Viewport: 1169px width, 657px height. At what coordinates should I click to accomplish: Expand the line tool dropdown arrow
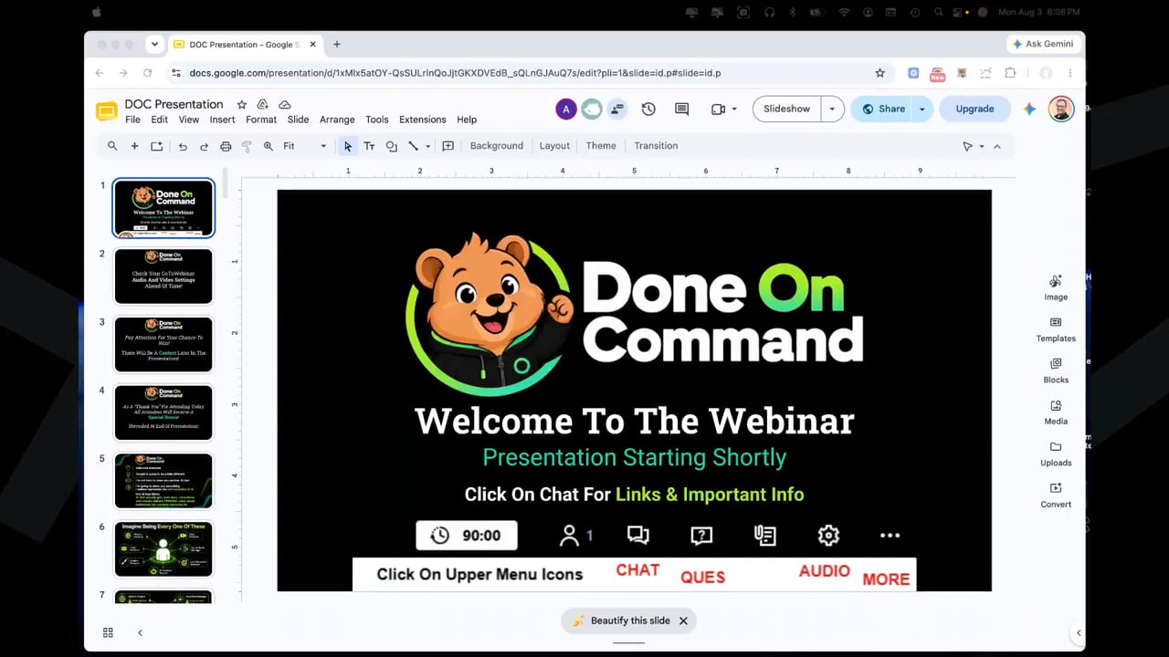(x=427, y=146)
